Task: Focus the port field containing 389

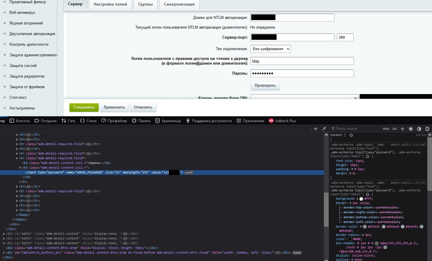Action: [345, 37]
